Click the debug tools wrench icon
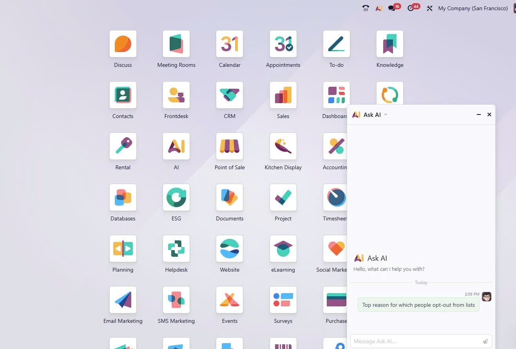Image resolution: width=516 pixels, height=349 pixels. [429, 8]
